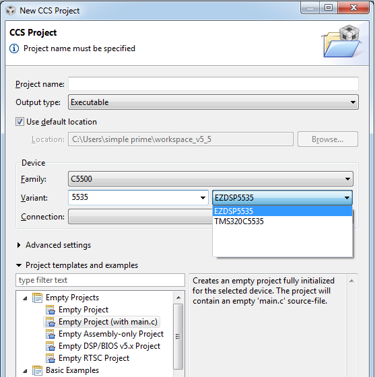This screenshot has width=375, height=377.
Task: Select EZDSP5535 from the open list
Action: tap(283, 211)
